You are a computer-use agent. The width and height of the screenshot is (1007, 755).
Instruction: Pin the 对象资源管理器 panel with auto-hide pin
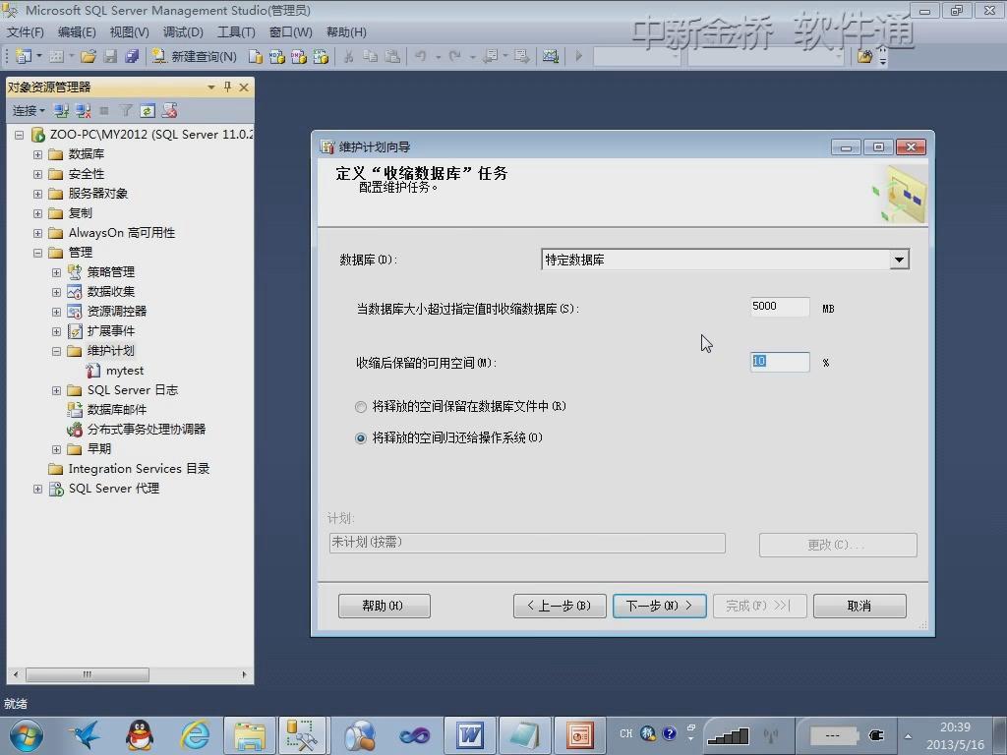point(227,87)
